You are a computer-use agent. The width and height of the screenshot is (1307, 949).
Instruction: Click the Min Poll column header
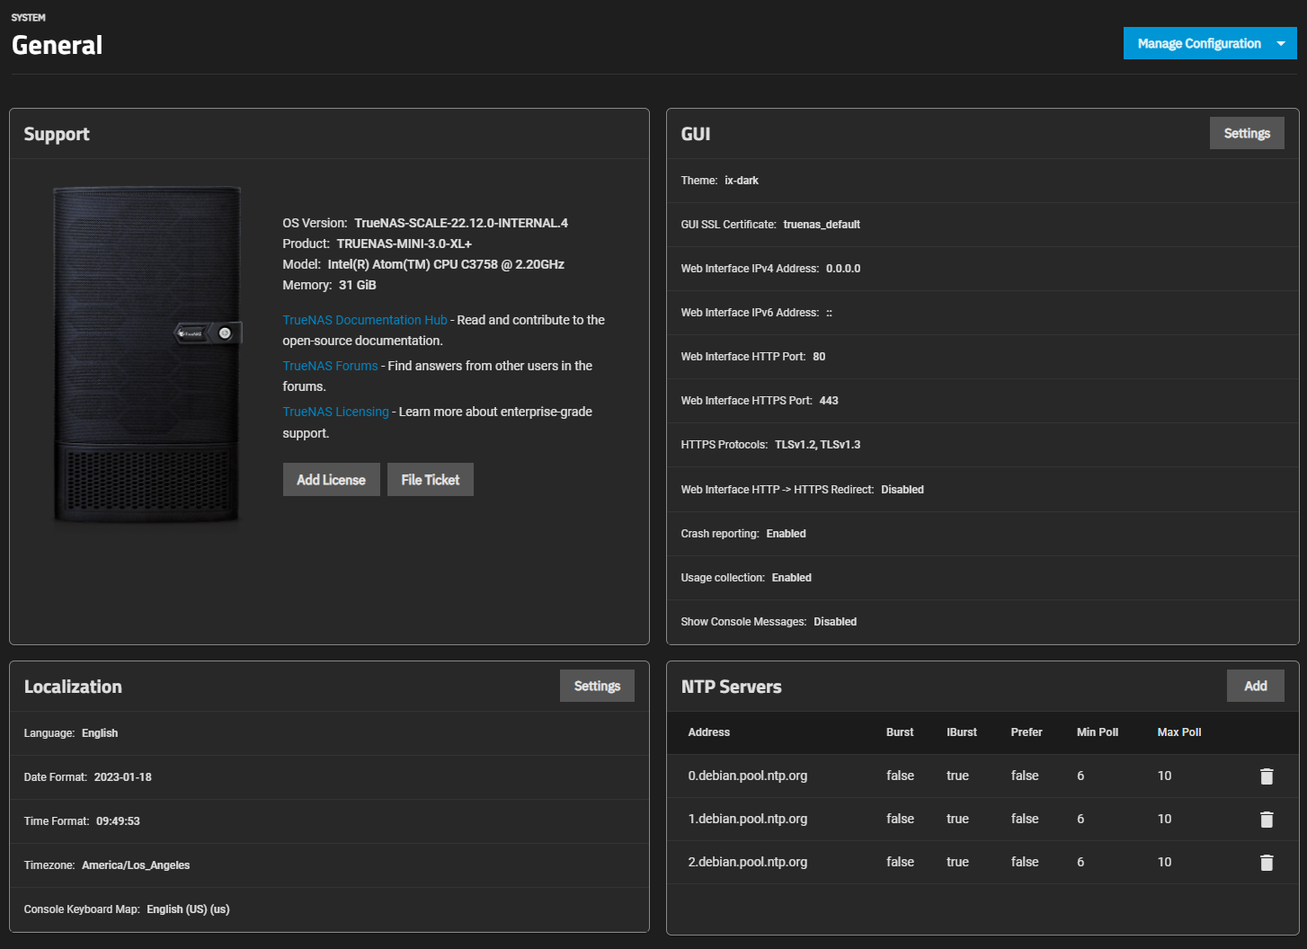[x=1098, y=732]
